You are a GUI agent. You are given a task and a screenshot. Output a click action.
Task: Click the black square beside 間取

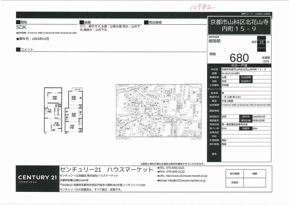point(18,23)
